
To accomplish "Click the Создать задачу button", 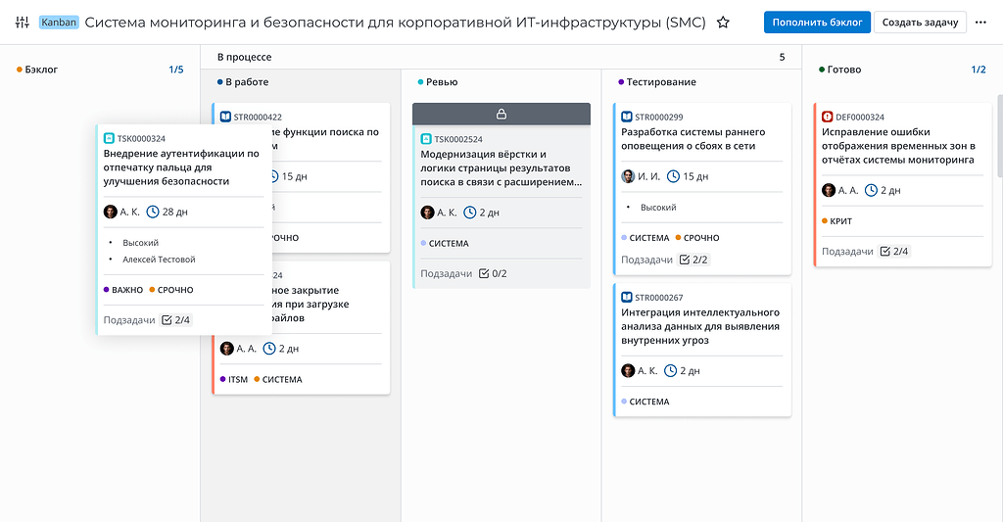I will coord(920,23).
